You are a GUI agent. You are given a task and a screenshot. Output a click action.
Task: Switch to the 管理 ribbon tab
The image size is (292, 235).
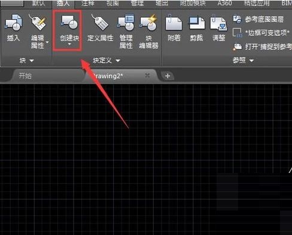137,3
